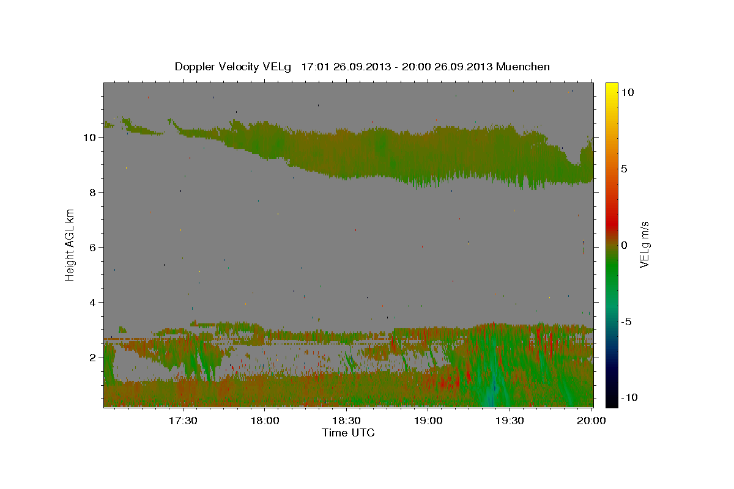Click the 'Time UTC' axis label
Screen dimensions: 734x489
(348, 433)
